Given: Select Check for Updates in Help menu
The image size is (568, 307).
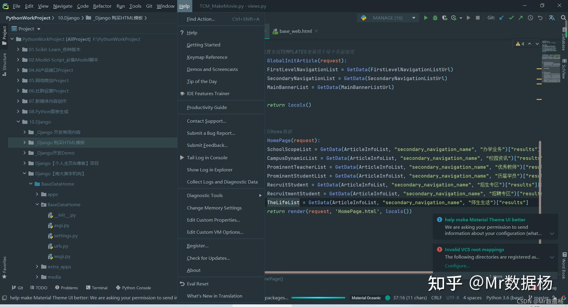Looking at the screenshot, I should click(x=208, y=258).
